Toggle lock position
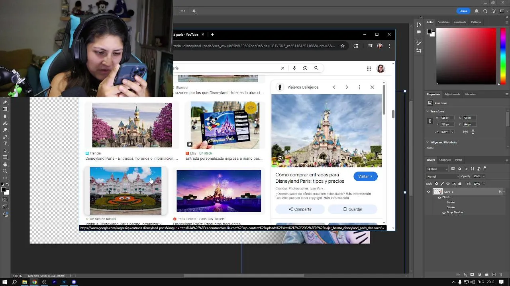510x286 pixels. click(x=448, y=184)
